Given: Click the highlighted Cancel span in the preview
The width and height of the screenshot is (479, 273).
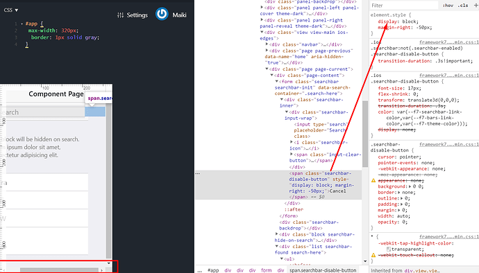Looking at the screenshot, I should click(95, 112).
